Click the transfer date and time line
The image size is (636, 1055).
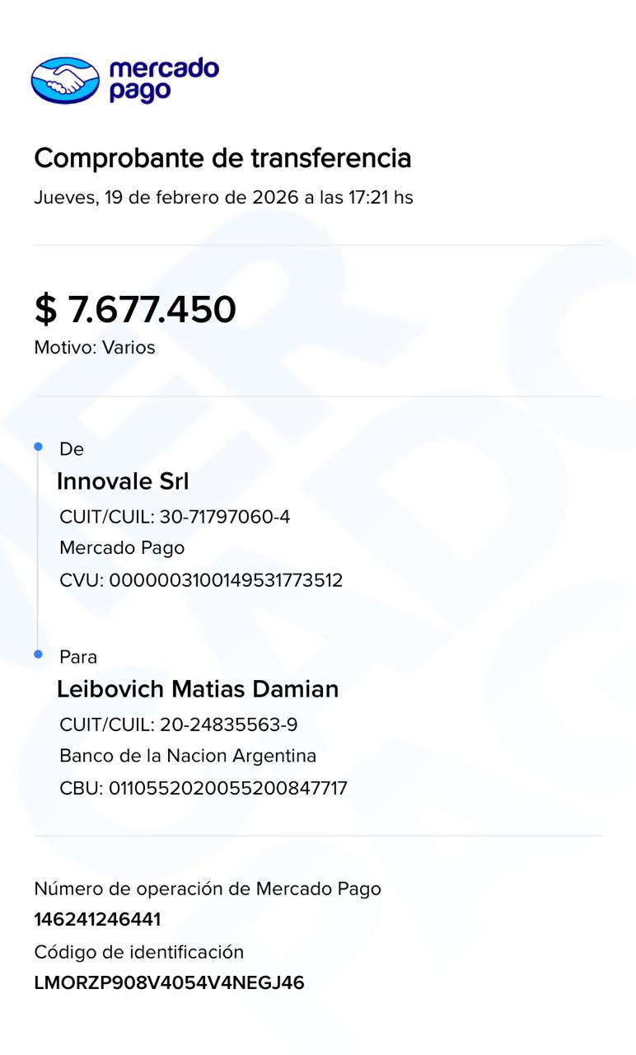click(223, 198)
